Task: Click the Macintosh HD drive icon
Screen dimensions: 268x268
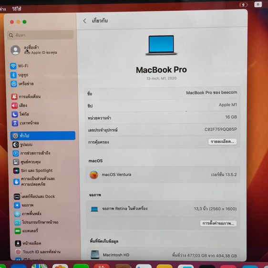Action: pyautogui.click(x=95, y=255)
